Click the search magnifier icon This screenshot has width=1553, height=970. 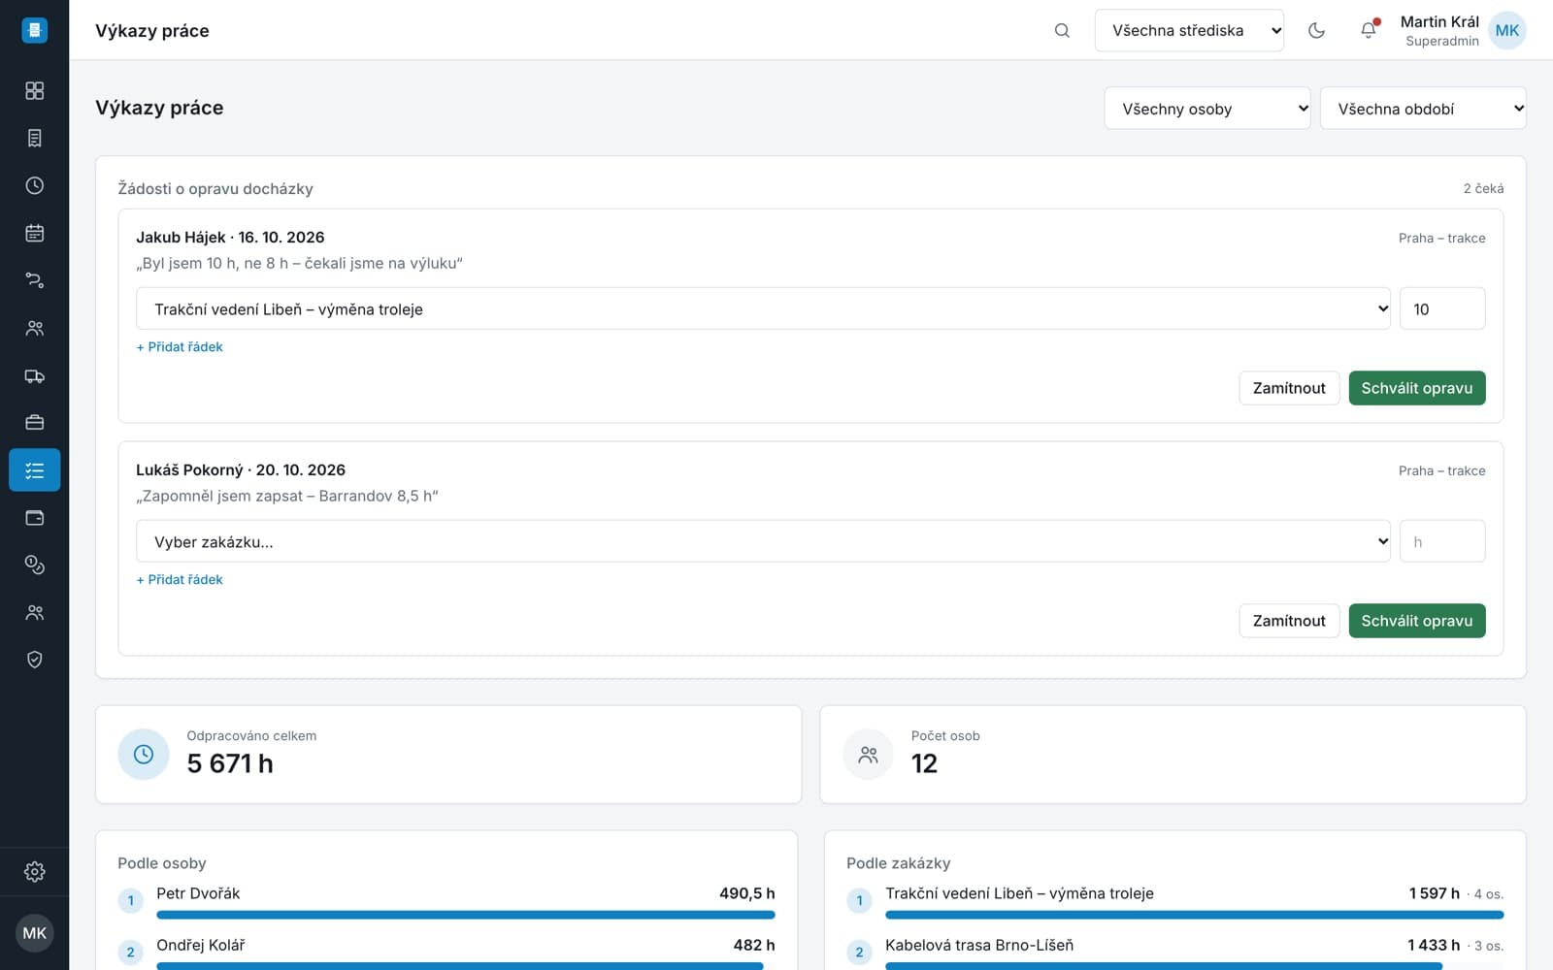(x=1062, y=30)
